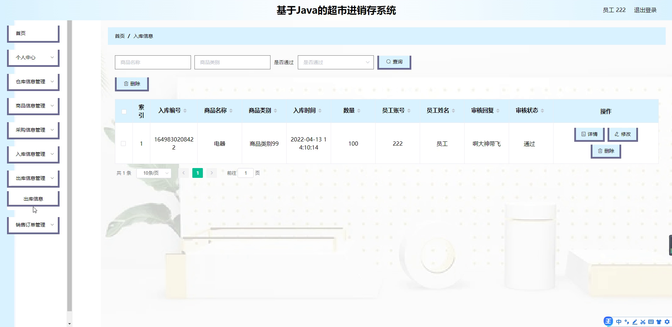The height and width of the screenshot is (327, 672).
Task: Tick the select-all checkbox in table header
Action: (124, 112)
